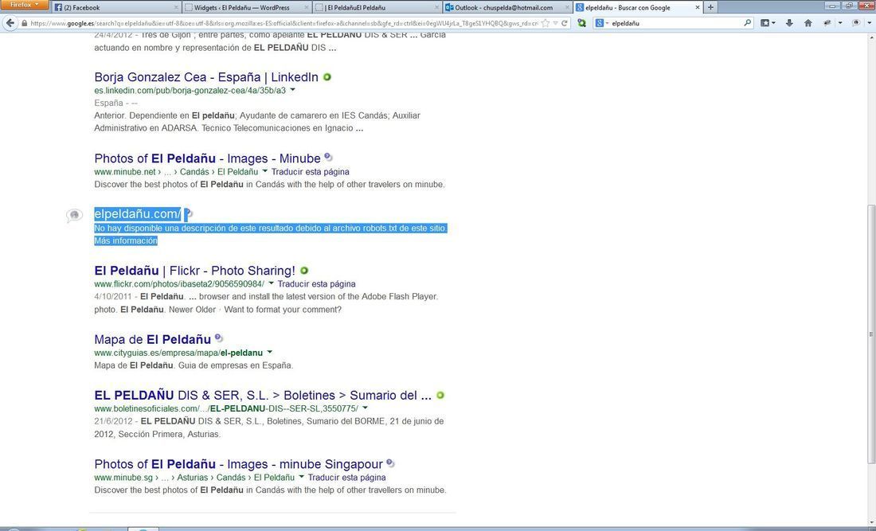Open Photos of El Peldañu Minube result

(x=207, y=158)
